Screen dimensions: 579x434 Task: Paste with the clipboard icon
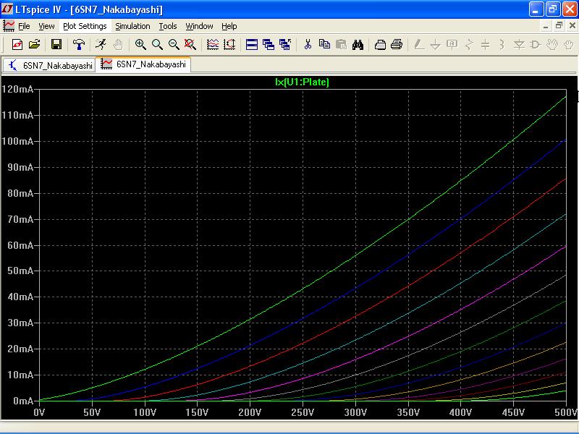341,45
